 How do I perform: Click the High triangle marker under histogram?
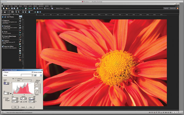[x=32, y=94]
